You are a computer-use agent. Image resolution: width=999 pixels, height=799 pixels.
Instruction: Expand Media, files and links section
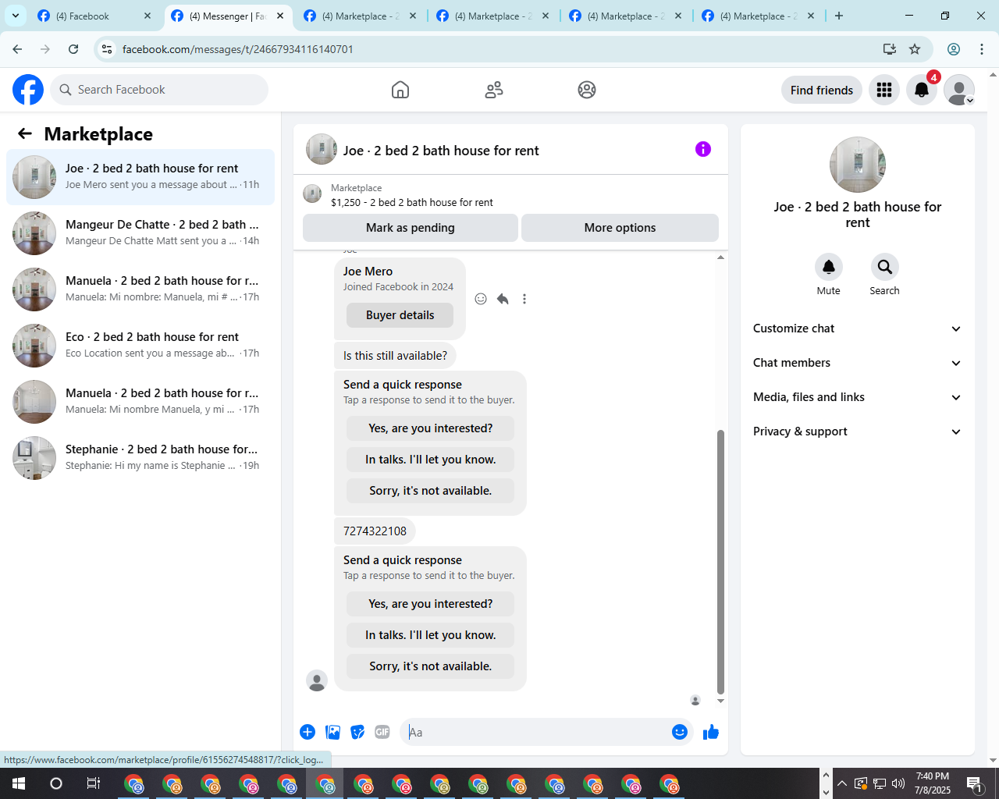pos(857,397)
